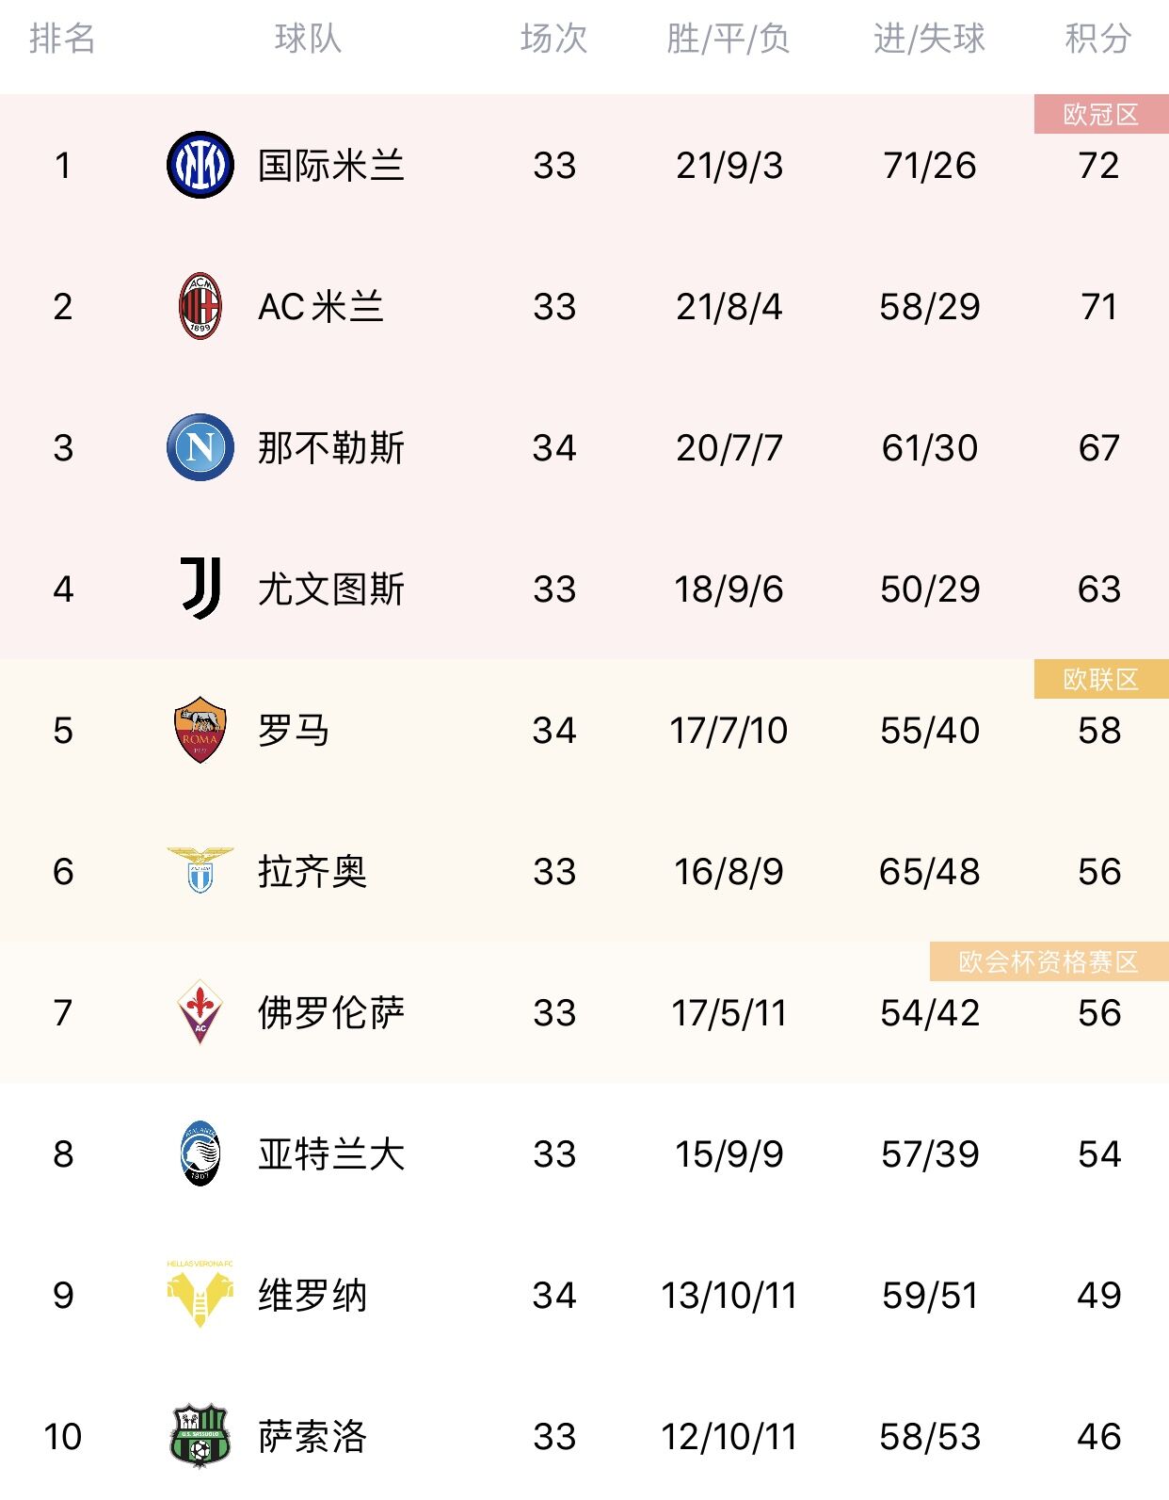Click the 欧联区 zone tag

pyautogui.click(x=1101, y=679)
